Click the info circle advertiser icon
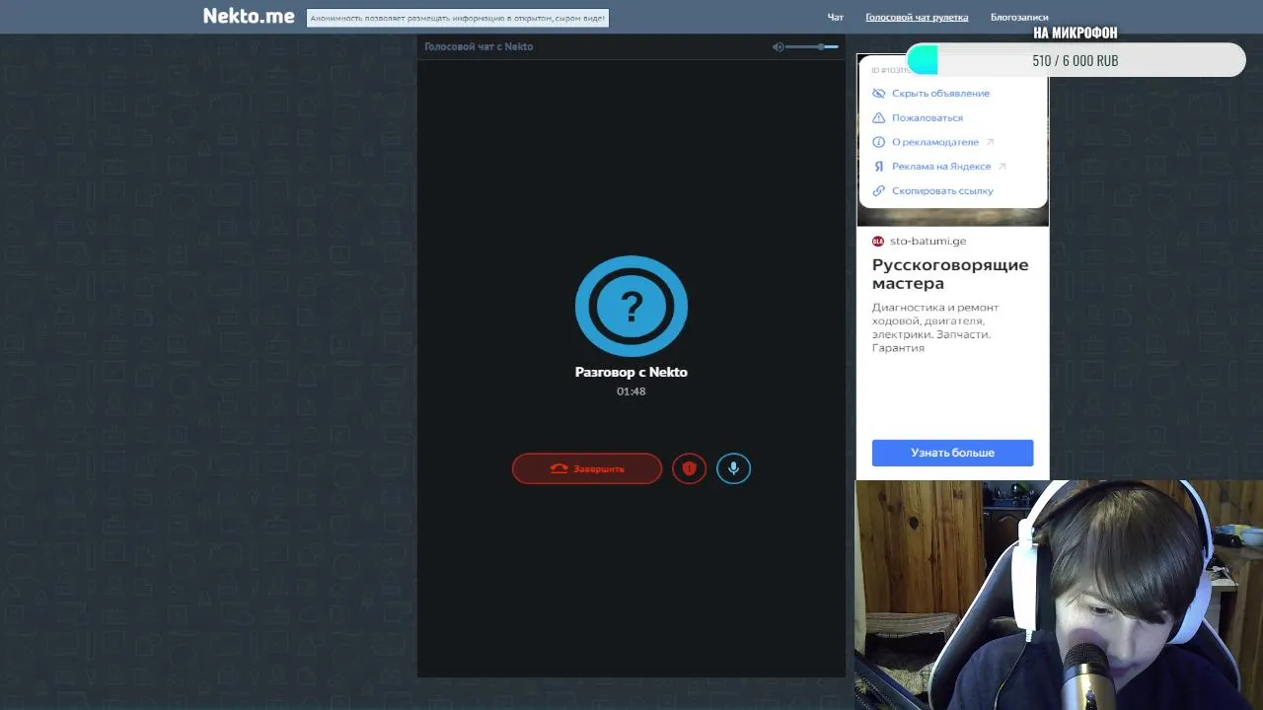1263x710 pixels. click(x=878, y=142)
